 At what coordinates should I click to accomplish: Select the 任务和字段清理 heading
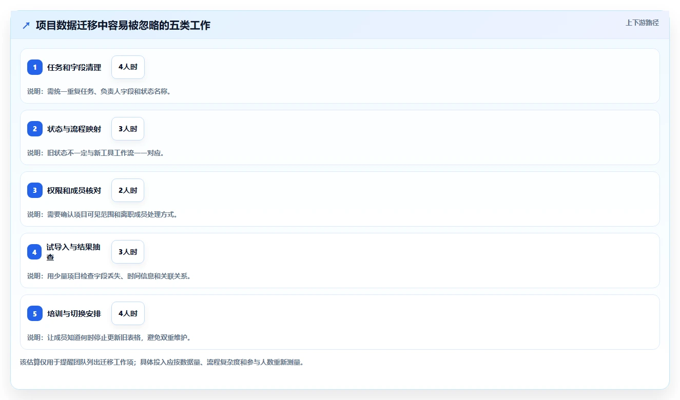(74, 67)
